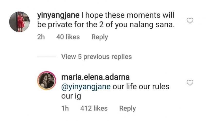Open yinyangjane's profile picture

(x=19, y=22)
